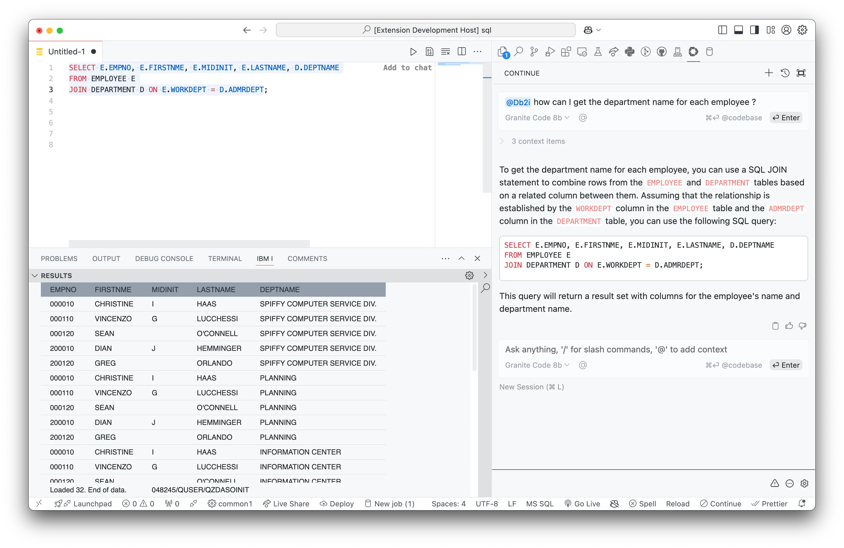Screen dimensions: 844x548
Task: Select the Untitled-1 editor tab
Action: (x=66, y=52)
